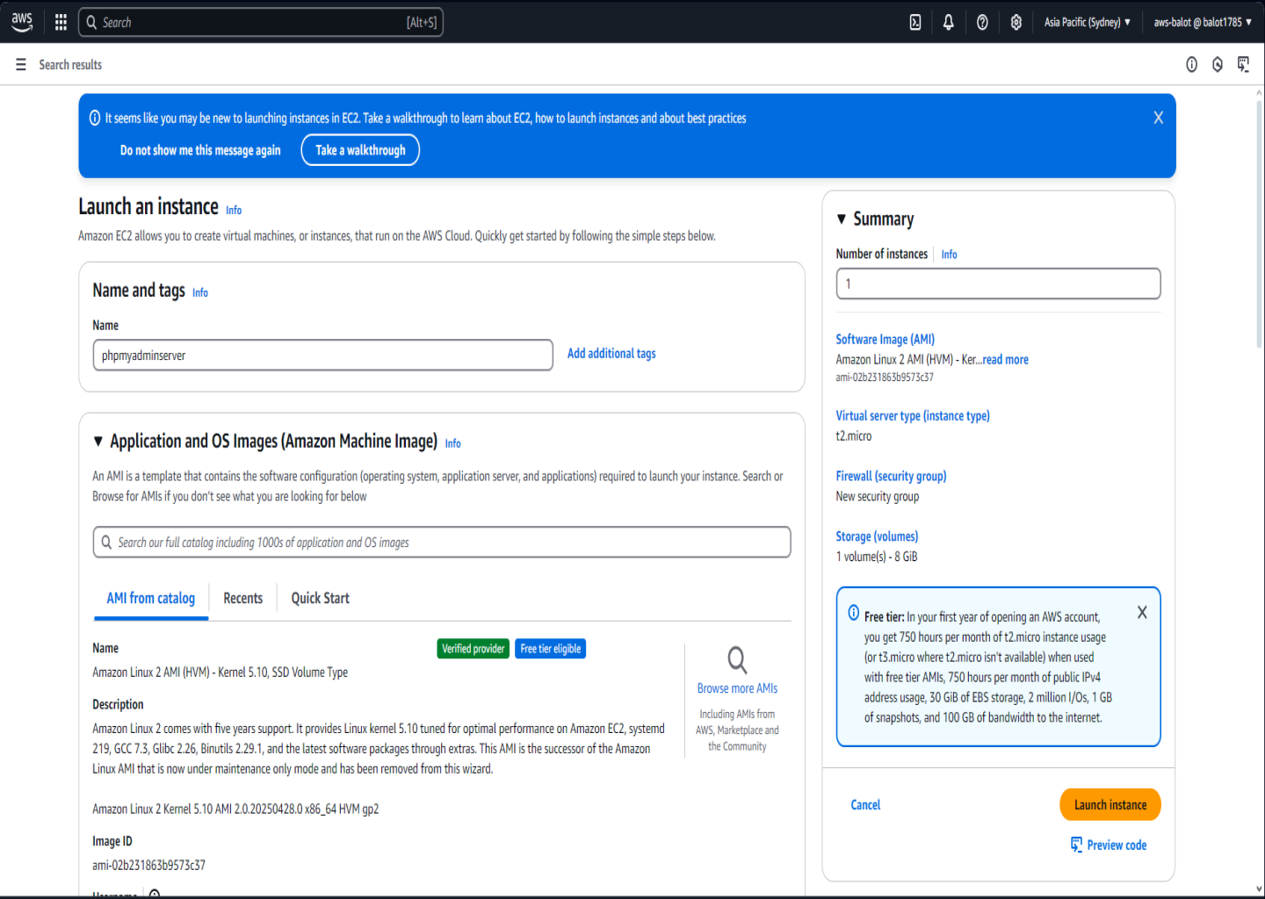
Task: Open the CloudShell terminal icon
Action: tap(915, 22)
